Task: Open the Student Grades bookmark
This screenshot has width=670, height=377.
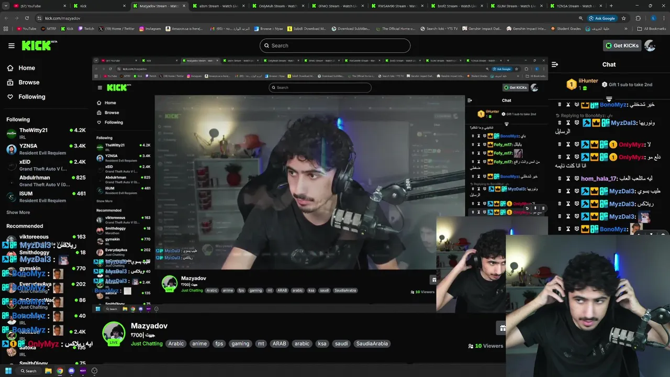Action: point(566,29)
